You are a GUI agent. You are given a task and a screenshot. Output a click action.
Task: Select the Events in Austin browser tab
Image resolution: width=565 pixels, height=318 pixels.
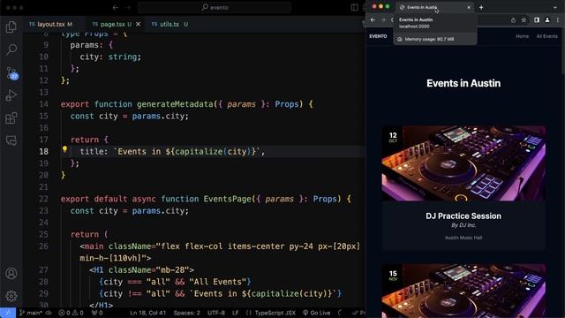tap(435, 7)
